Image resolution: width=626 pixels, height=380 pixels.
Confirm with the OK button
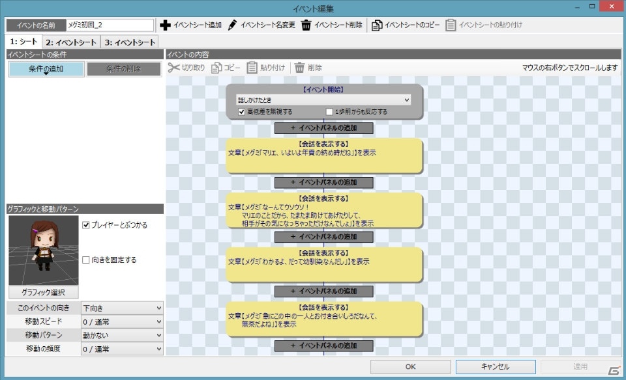coord(410,367)
